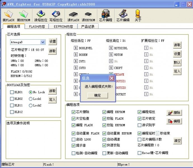Click the 写熔丝位 write fuse bits icon
The height and width of the screenshot is (168, 193).
56,16
